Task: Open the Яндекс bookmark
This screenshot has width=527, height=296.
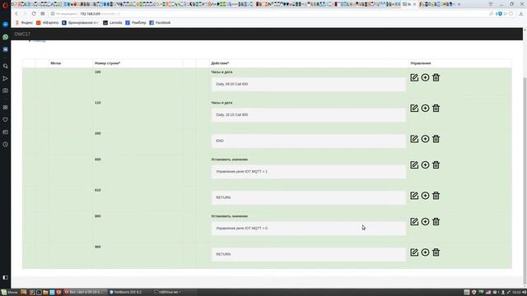Action: 24,22
